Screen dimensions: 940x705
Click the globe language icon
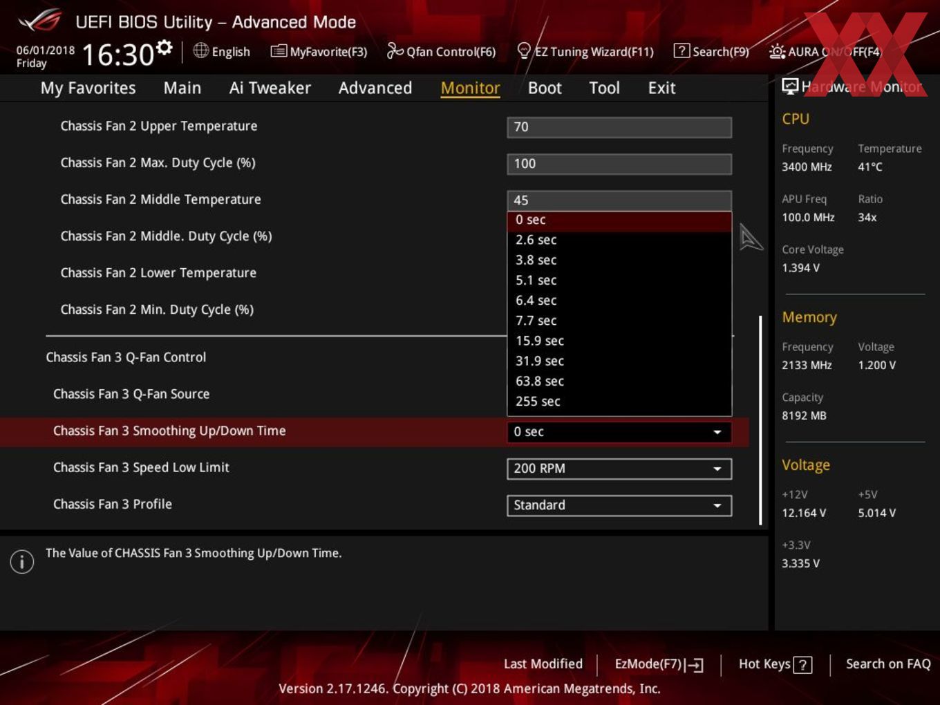200,50
